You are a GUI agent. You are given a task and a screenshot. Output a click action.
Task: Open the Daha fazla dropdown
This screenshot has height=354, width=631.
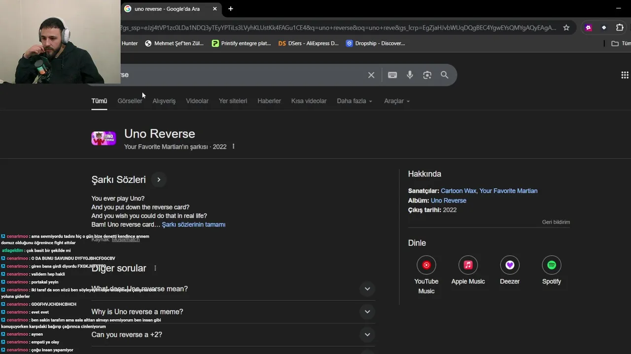[354, 101]
